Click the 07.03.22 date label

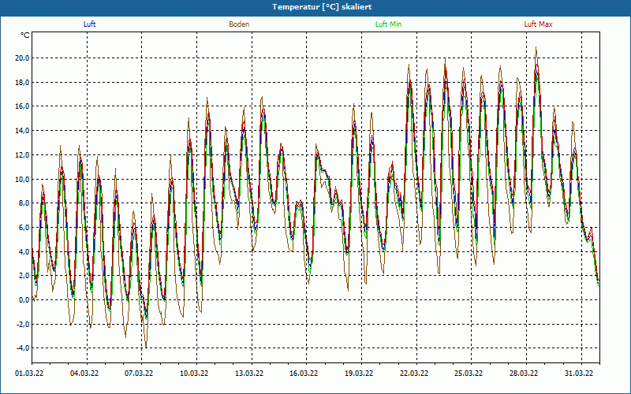(x=139, y=374)
